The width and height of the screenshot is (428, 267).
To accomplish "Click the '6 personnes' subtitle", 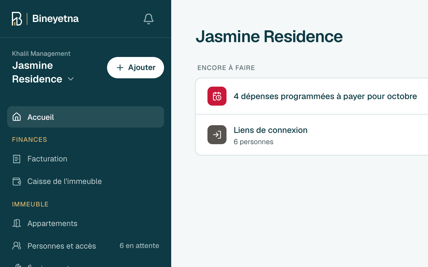I will pyautogui.click(x=254, y=142).
